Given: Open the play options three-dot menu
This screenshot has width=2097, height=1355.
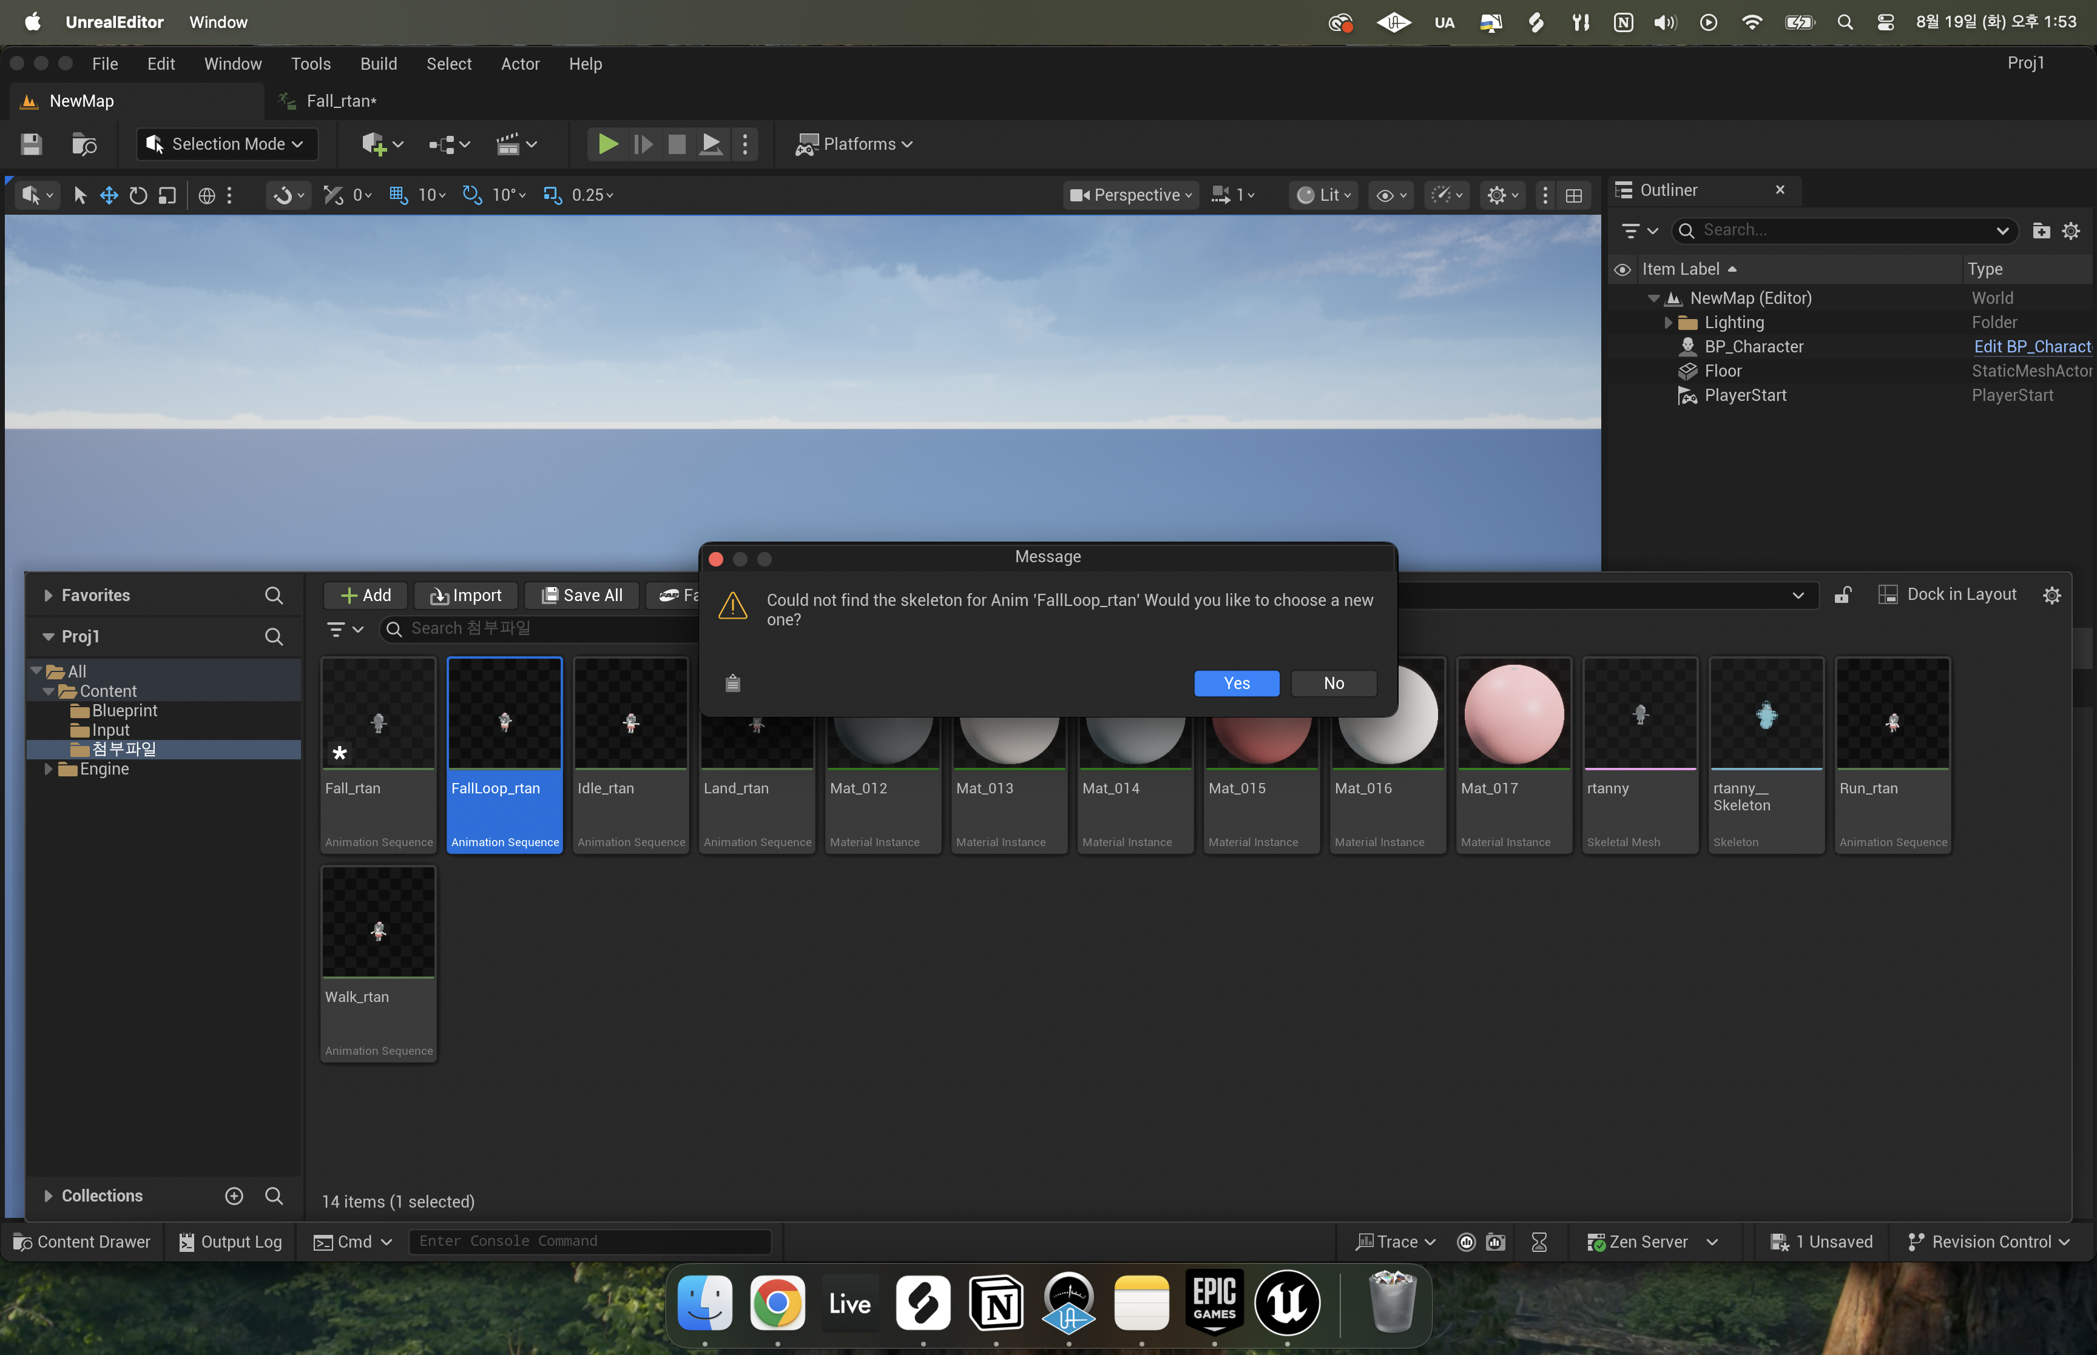Looking at the screenshot, I should point(745,144).
